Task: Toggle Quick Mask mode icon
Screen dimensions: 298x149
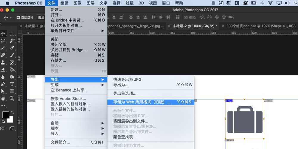Action: point(4,128)
